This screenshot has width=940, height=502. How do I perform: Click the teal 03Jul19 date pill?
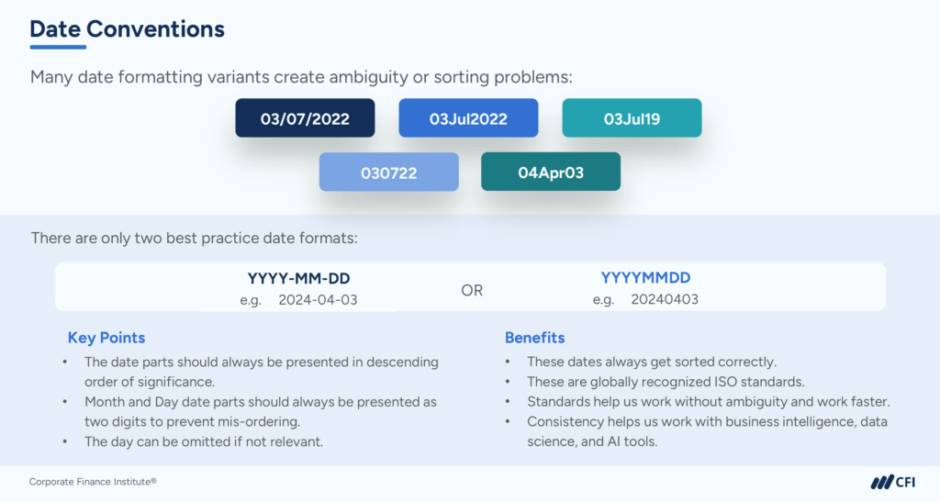coord(632,118)
